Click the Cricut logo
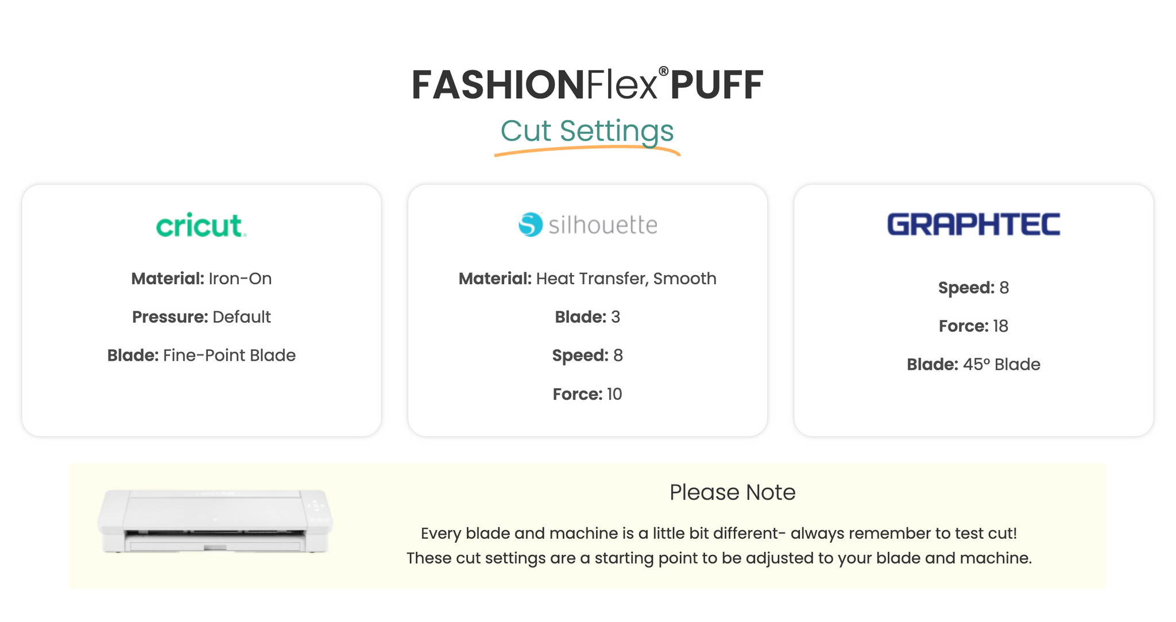 point(201,225)
